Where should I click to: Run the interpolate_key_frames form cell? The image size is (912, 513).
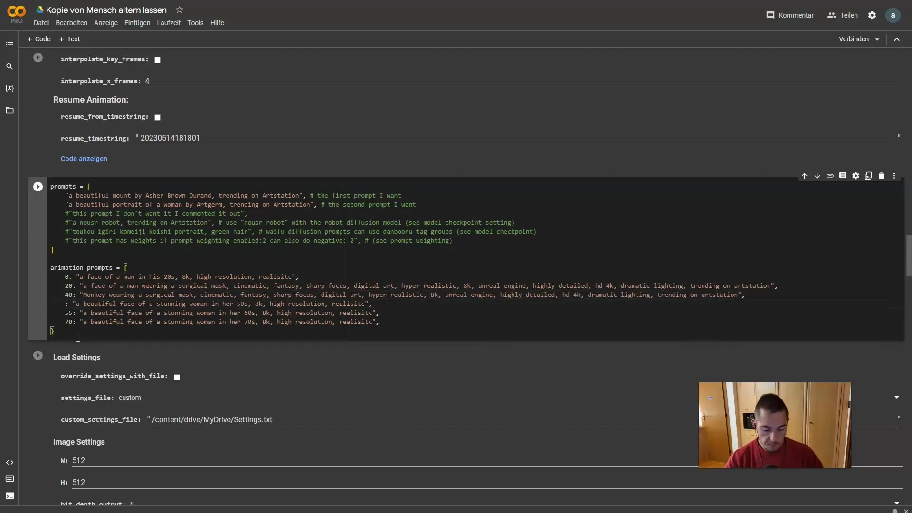[x=38, y=57]
